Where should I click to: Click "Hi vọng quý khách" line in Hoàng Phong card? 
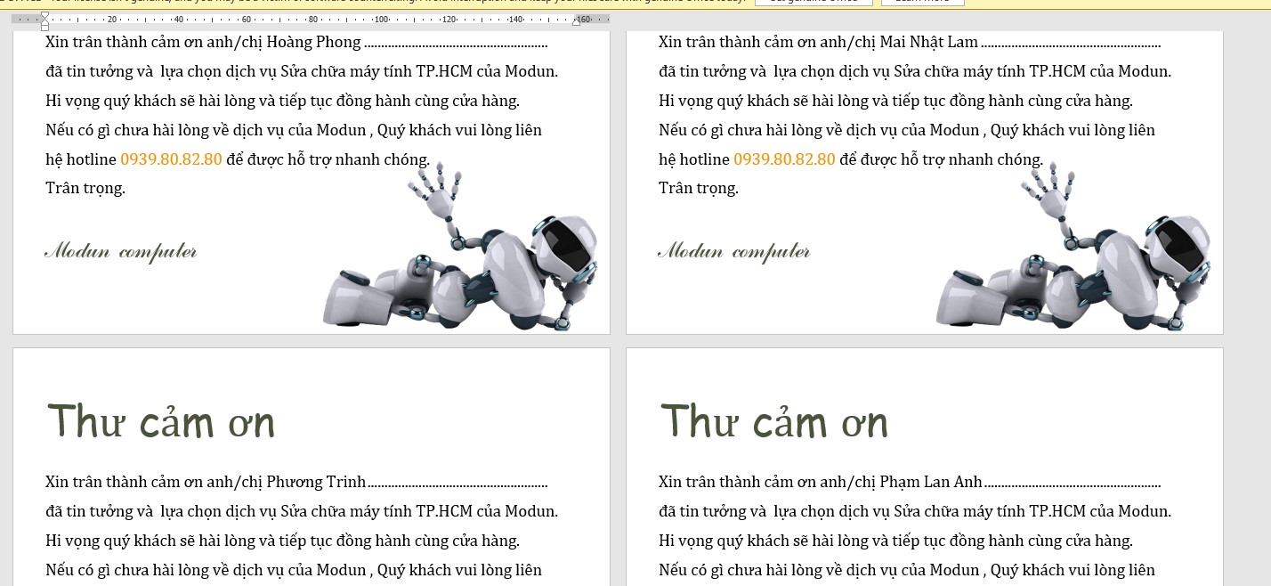[x=282, y=102]
